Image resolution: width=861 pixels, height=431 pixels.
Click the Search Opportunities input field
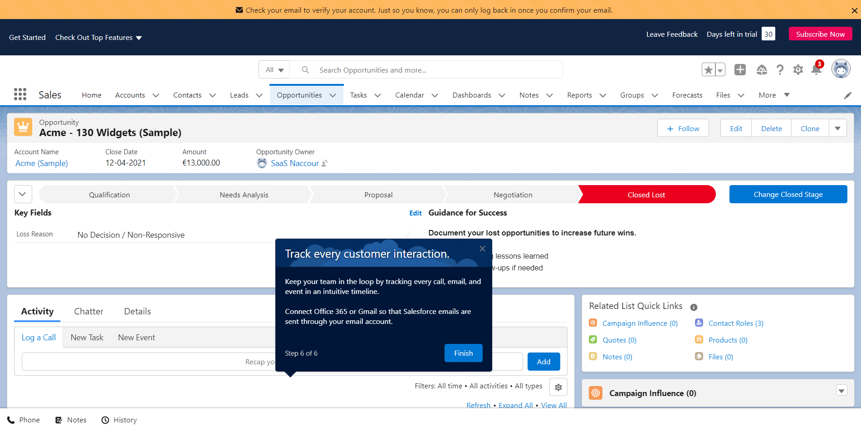426,70
